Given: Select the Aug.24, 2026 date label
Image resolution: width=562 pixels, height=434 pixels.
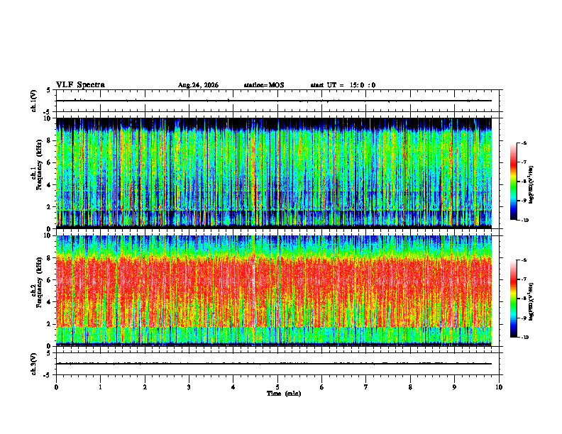Looking at the screenshot, I should [198, 85].
